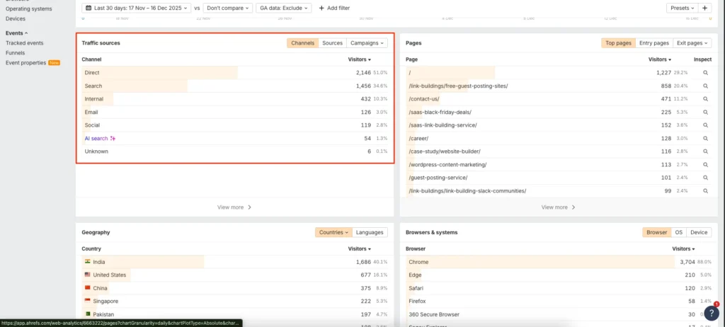Image resolution: width=725 pixels, height=327 pixels.
Task: Click the AI search channel label
Action: pos(96,138)
